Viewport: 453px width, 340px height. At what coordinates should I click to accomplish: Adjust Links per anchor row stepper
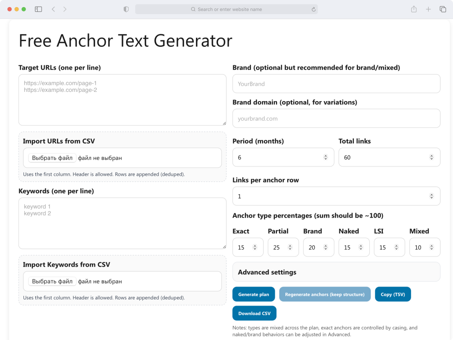tap(432, 196)
